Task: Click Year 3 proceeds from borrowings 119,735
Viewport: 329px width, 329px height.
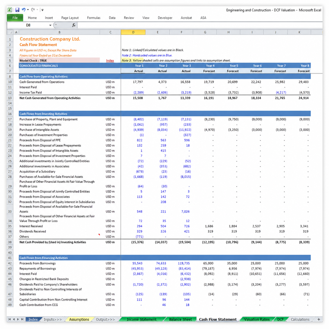Action: coord(184,263)
